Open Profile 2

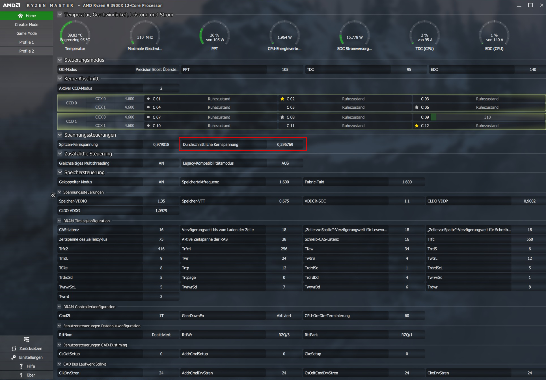(x=27, y=51)
